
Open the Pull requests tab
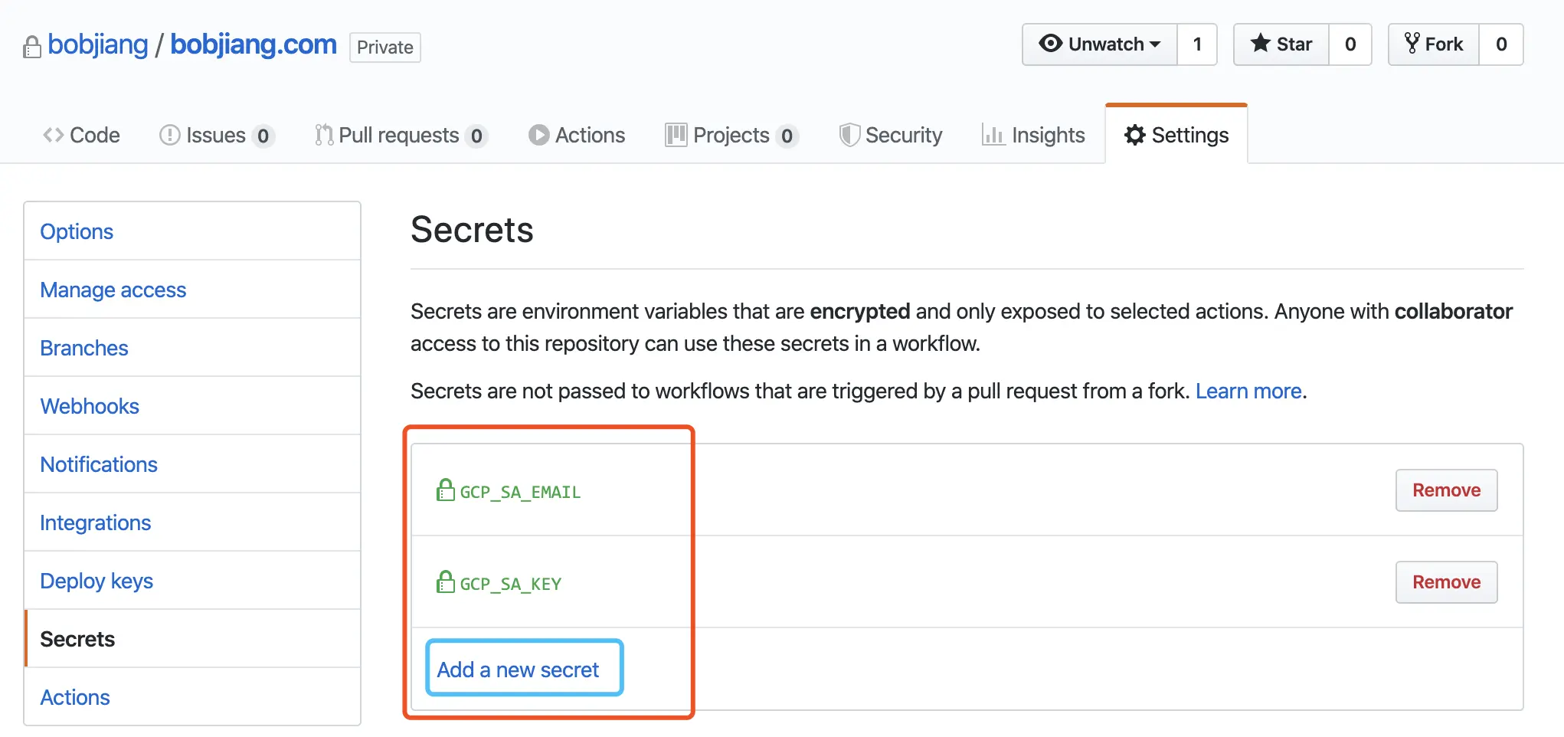[399, 135]
